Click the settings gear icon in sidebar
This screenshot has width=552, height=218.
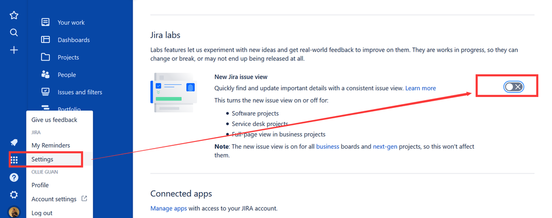[x=14, y=195]
